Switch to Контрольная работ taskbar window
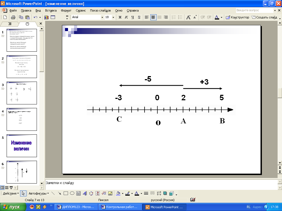The width and height of the screenshot is (282, 211). click(120, 207)
